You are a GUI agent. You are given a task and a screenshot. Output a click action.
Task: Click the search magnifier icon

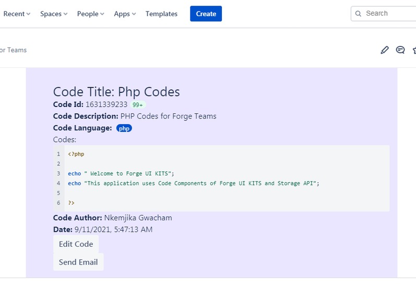[358, 14]
